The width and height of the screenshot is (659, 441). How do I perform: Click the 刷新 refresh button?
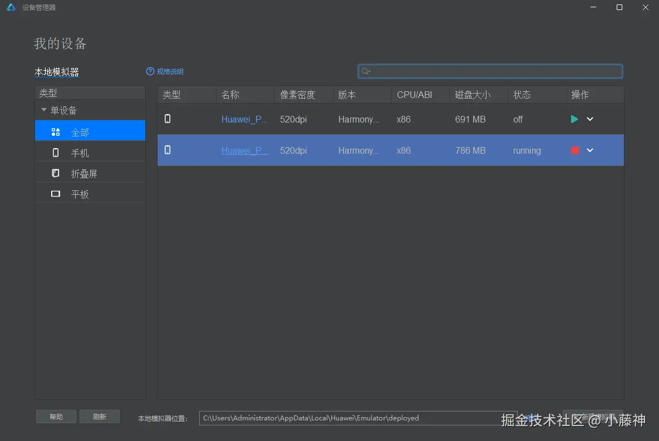(100, 416)
